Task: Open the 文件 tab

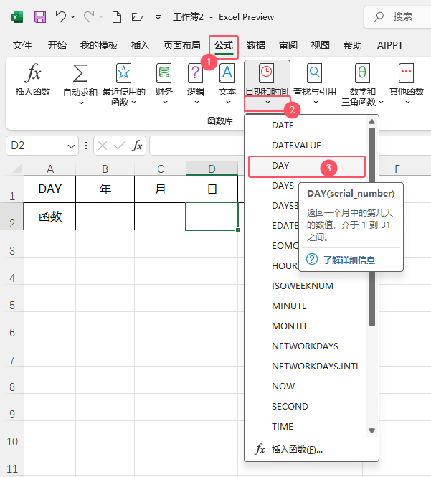Action: tap(22, 45)
